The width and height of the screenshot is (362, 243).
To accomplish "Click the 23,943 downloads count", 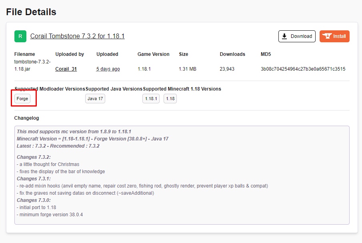I will coord(227,69).
